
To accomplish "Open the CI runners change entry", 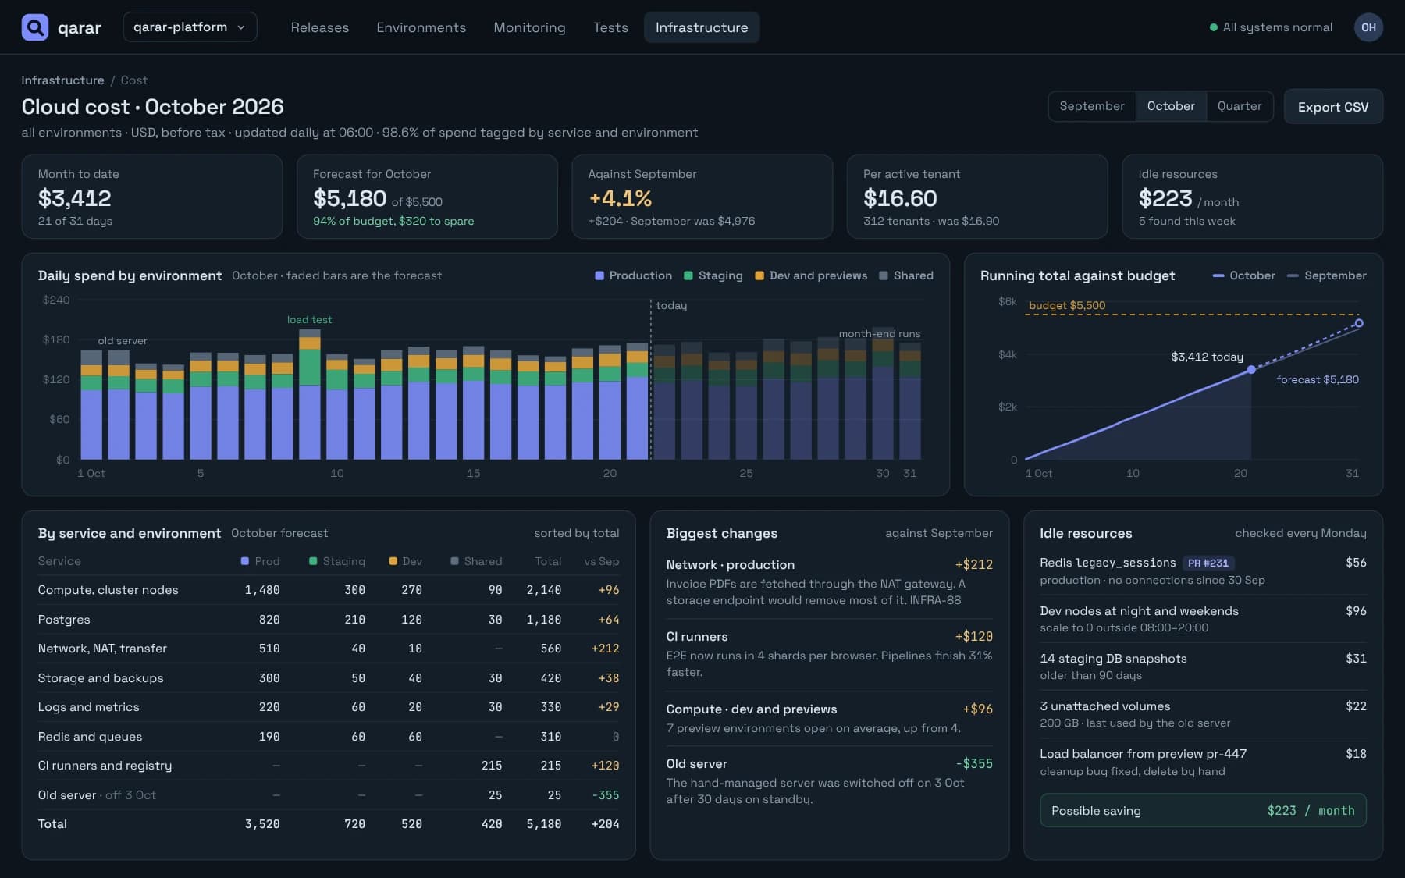I will click(829, 654).
